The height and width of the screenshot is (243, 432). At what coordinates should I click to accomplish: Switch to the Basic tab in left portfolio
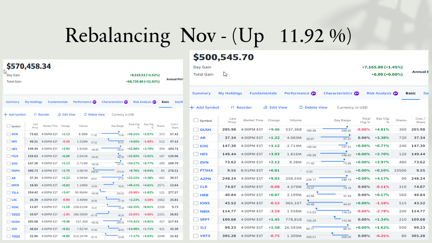165,102
